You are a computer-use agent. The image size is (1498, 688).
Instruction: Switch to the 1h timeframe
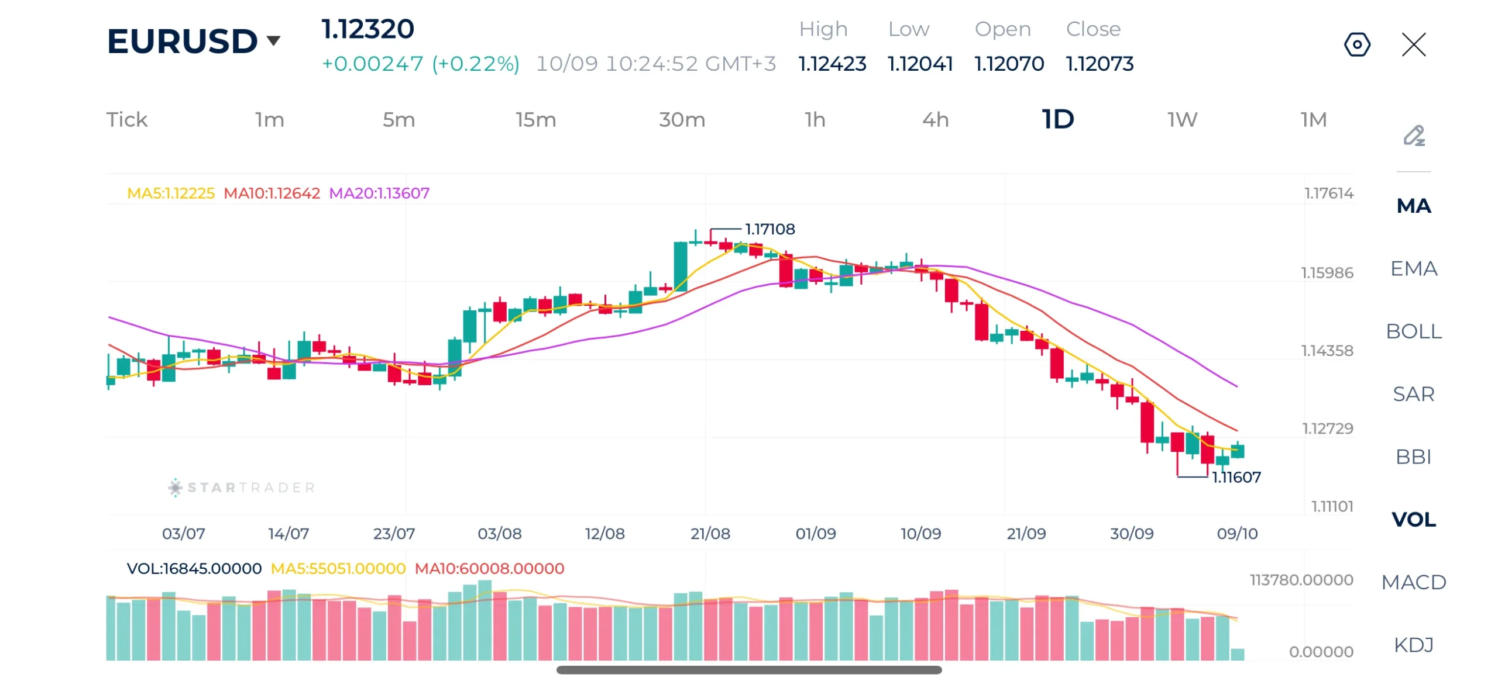pyautogui.click(x=815, y=119)
